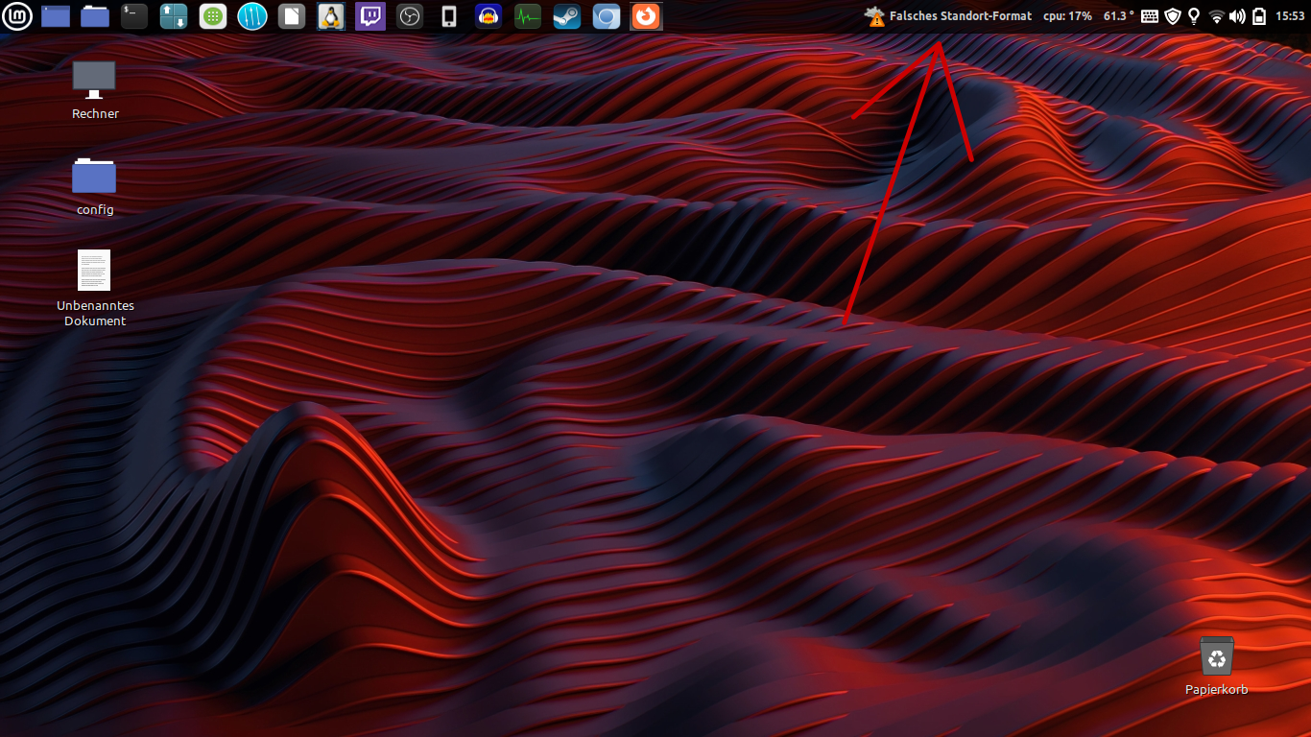Open the calendar at 15:53 clock
Viewport: 1311px width, 737px height.
[x=1290, y=16]
